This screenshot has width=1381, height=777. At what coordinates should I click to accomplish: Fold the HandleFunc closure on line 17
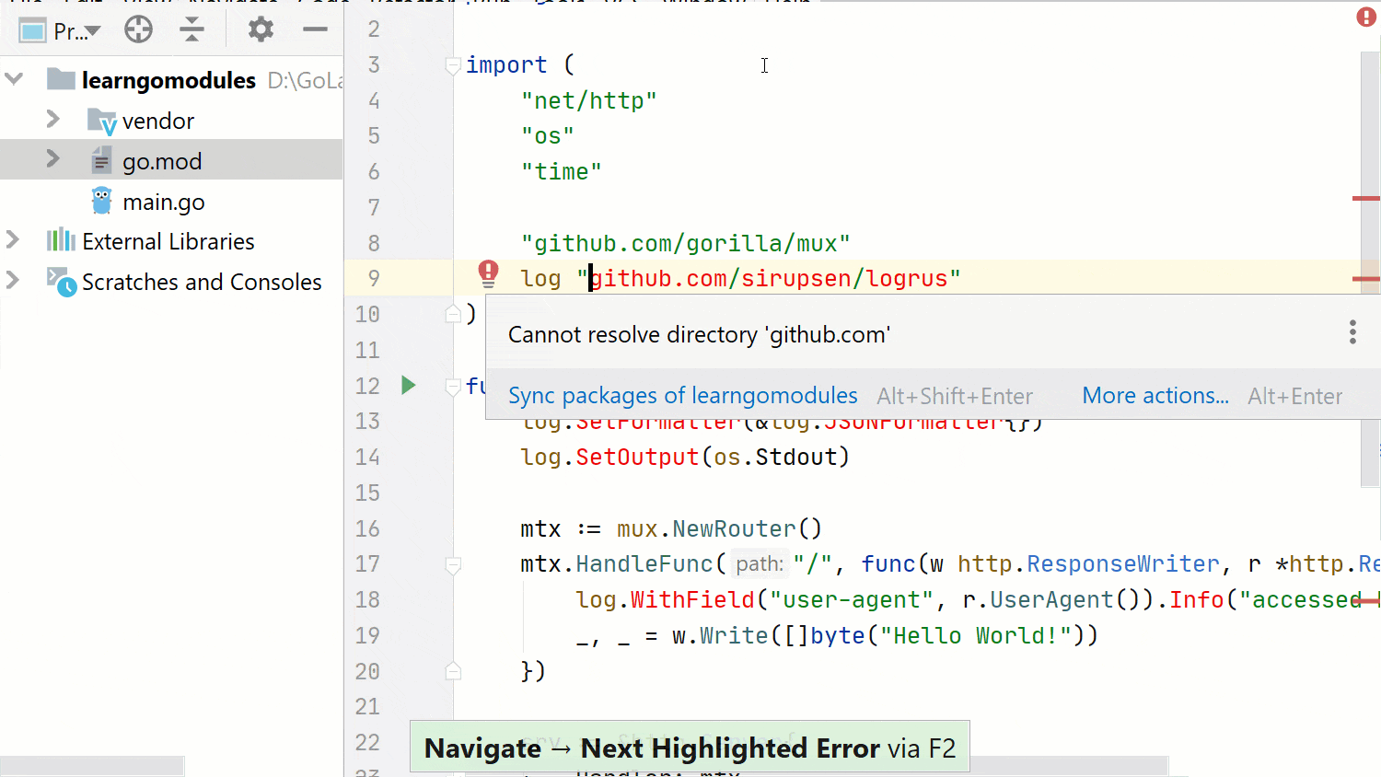[453, 565]
